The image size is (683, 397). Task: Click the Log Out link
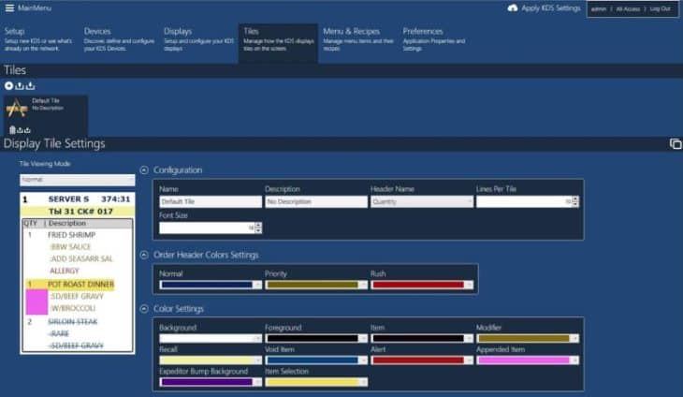click(x=660, y=8)
